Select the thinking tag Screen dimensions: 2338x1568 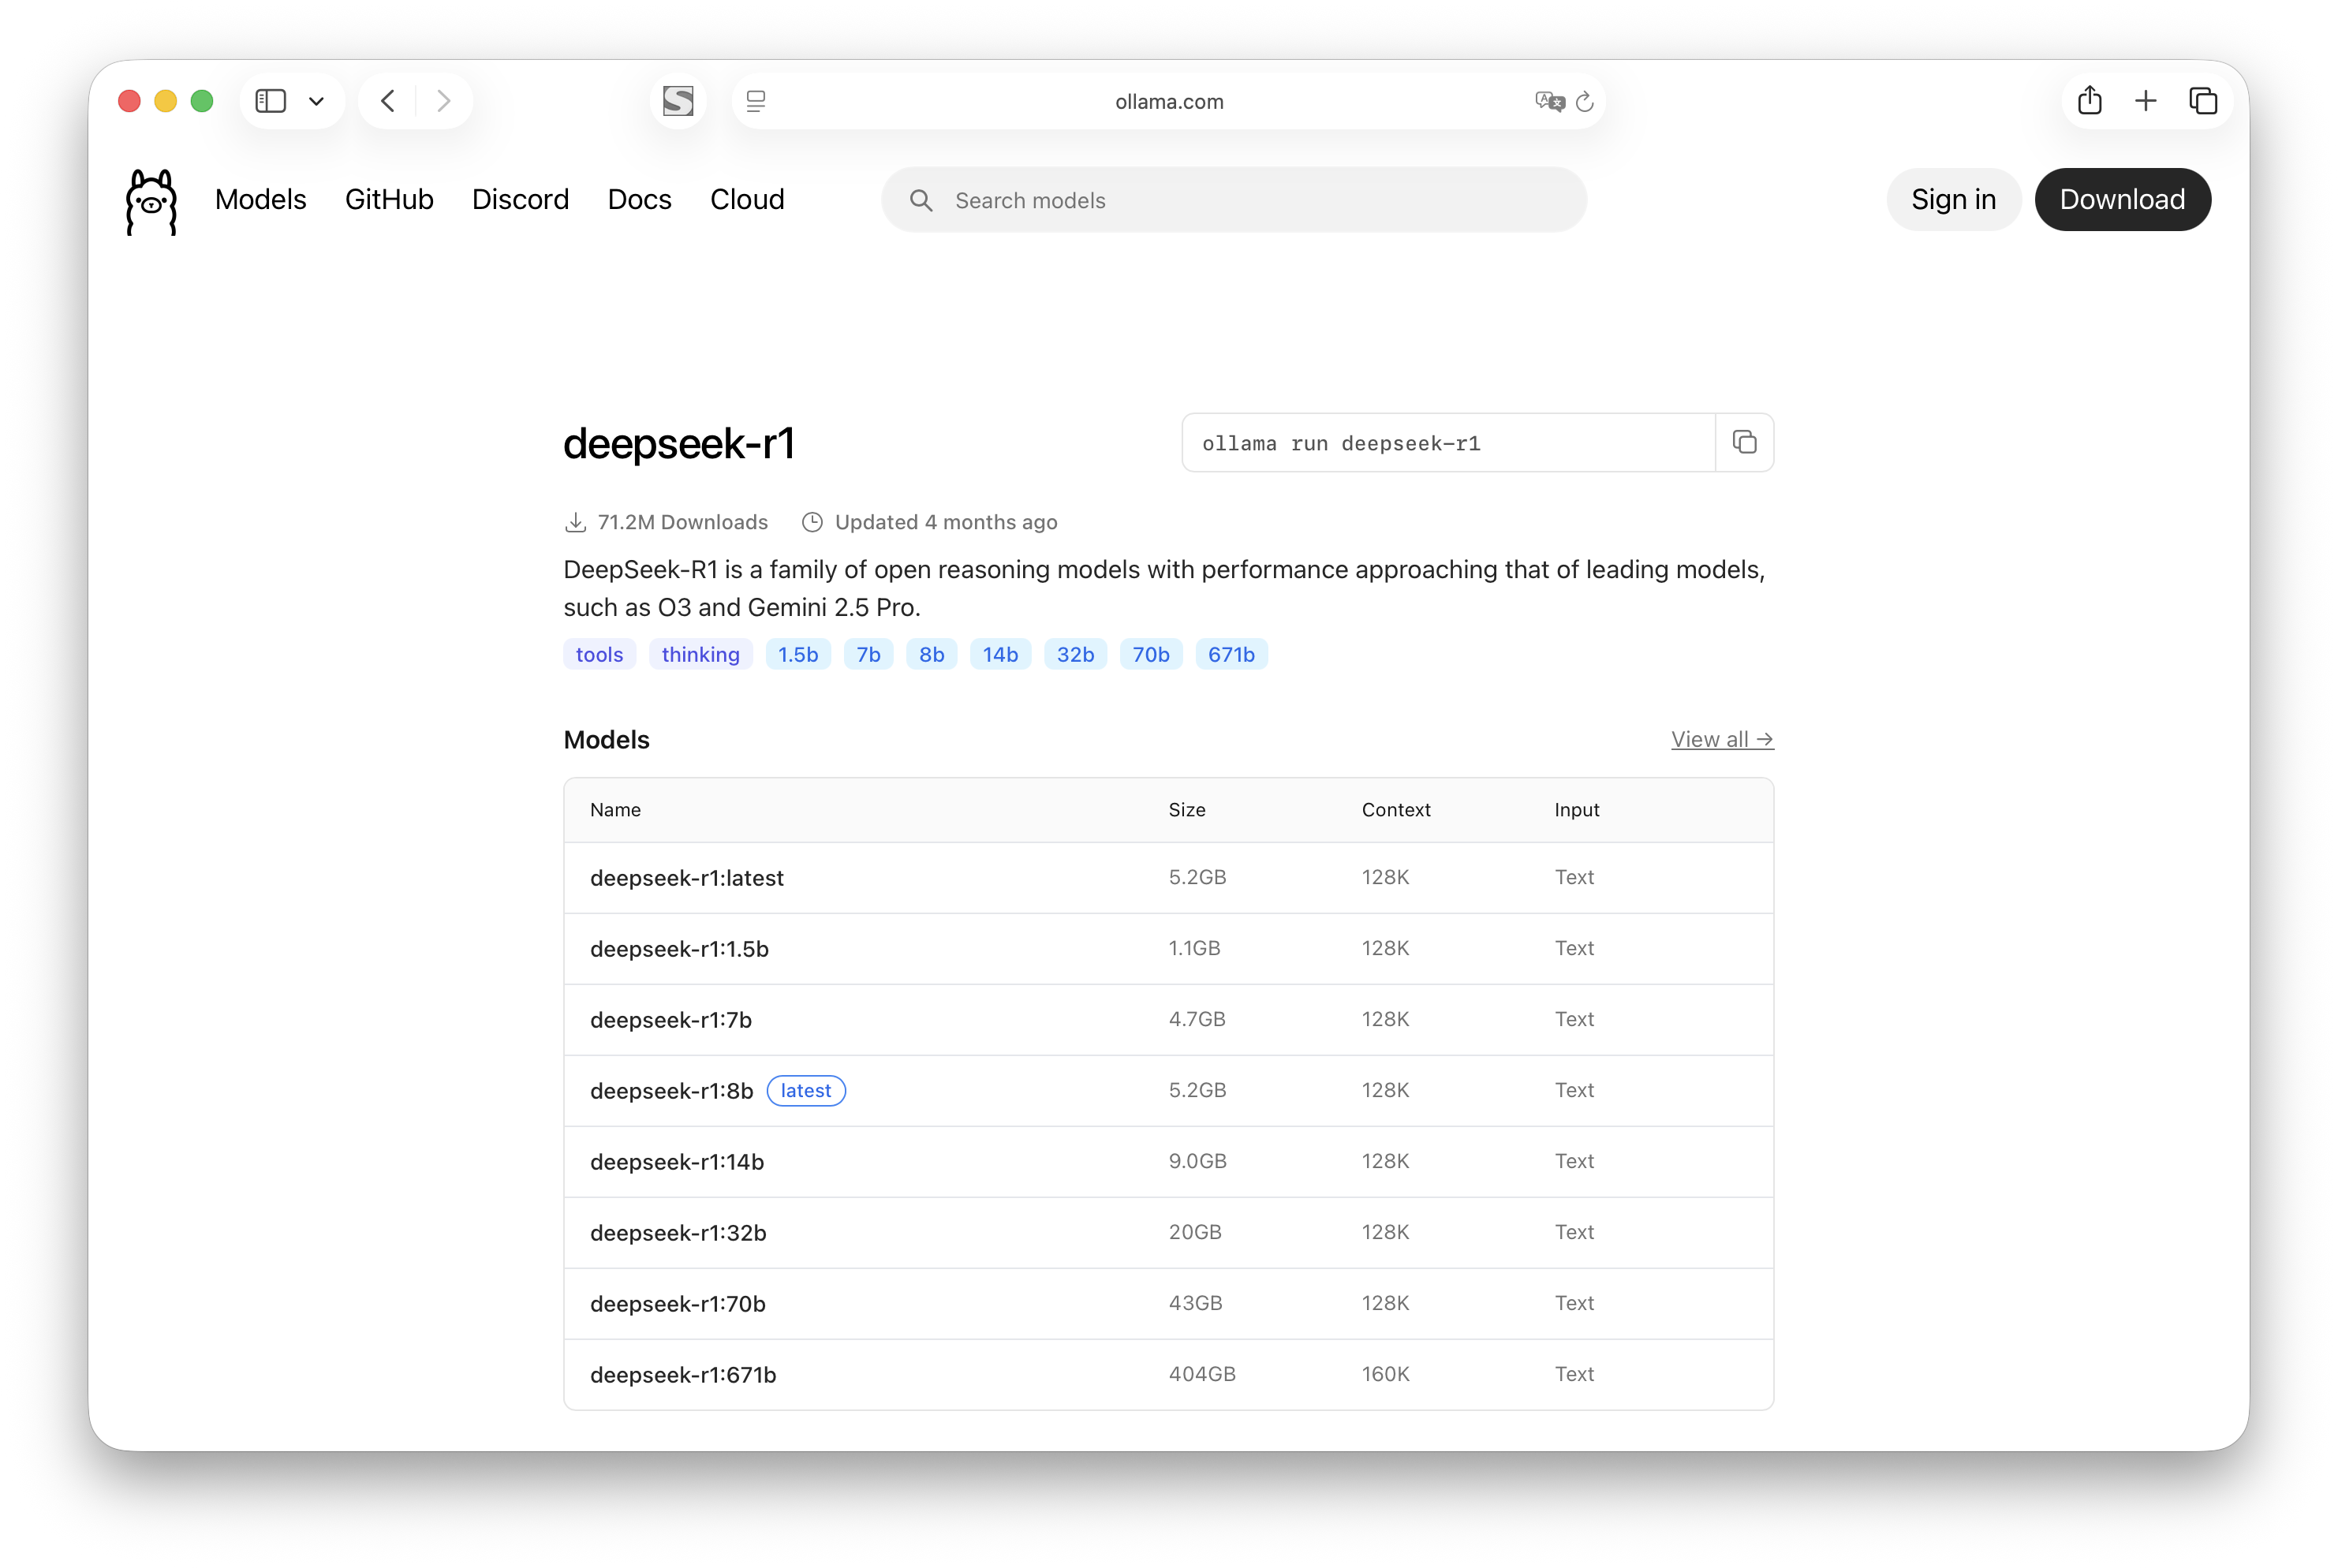700,654
